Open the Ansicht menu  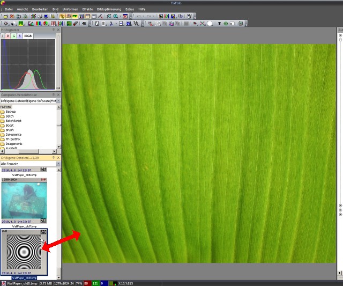23,9
